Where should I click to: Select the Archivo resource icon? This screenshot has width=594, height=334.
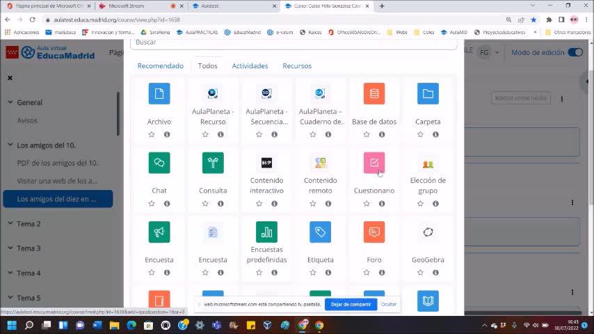coord(159,94)
